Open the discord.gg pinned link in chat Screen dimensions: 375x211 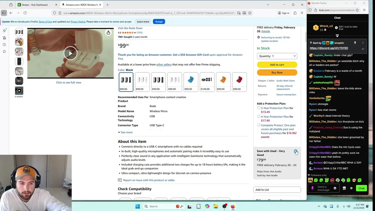329,48
